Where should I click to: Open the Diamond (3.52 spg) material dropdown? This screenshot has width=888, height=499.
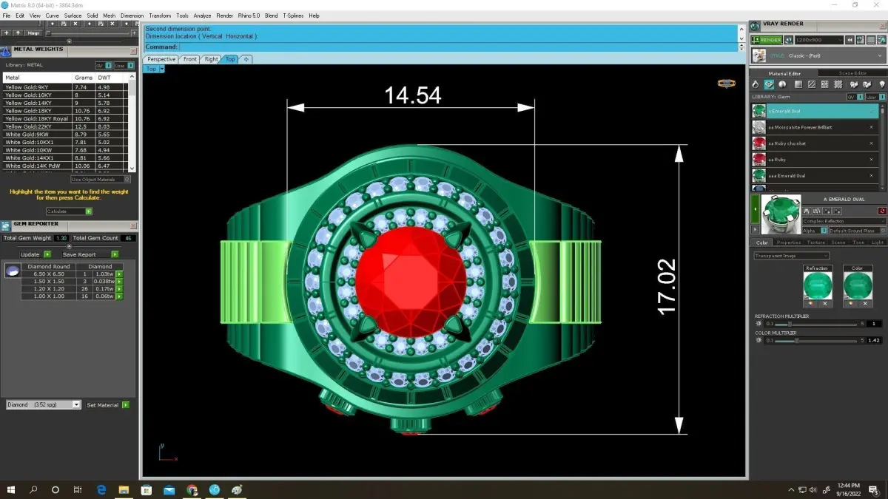coord(44,405)
